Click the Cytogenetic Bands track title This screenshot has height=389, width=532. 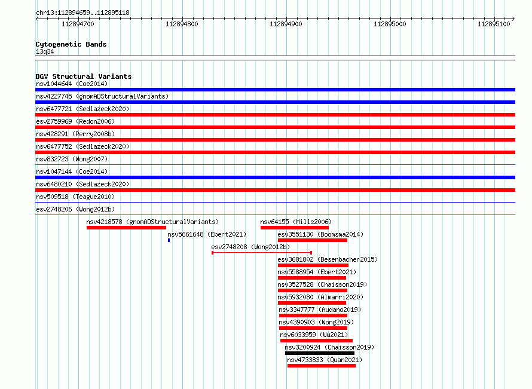coord(71,44)
